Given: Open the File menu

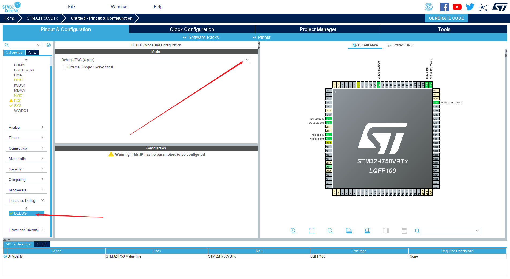Looking at the screenshot, I should click(72, 7).
